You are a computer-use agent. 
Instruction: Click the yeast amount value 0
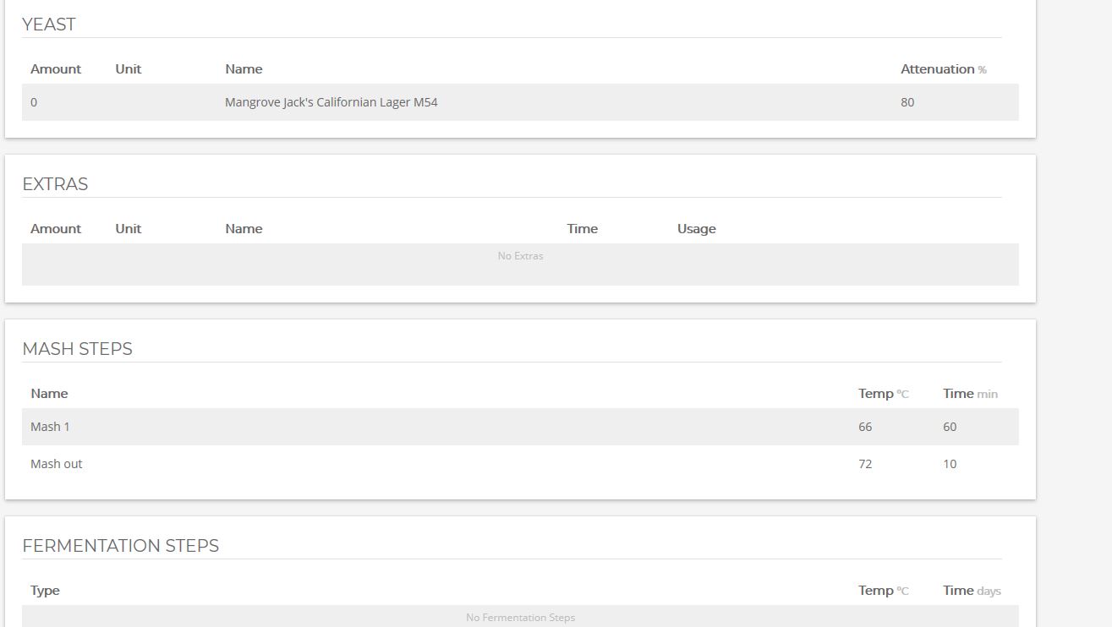[x=34, y=102]
